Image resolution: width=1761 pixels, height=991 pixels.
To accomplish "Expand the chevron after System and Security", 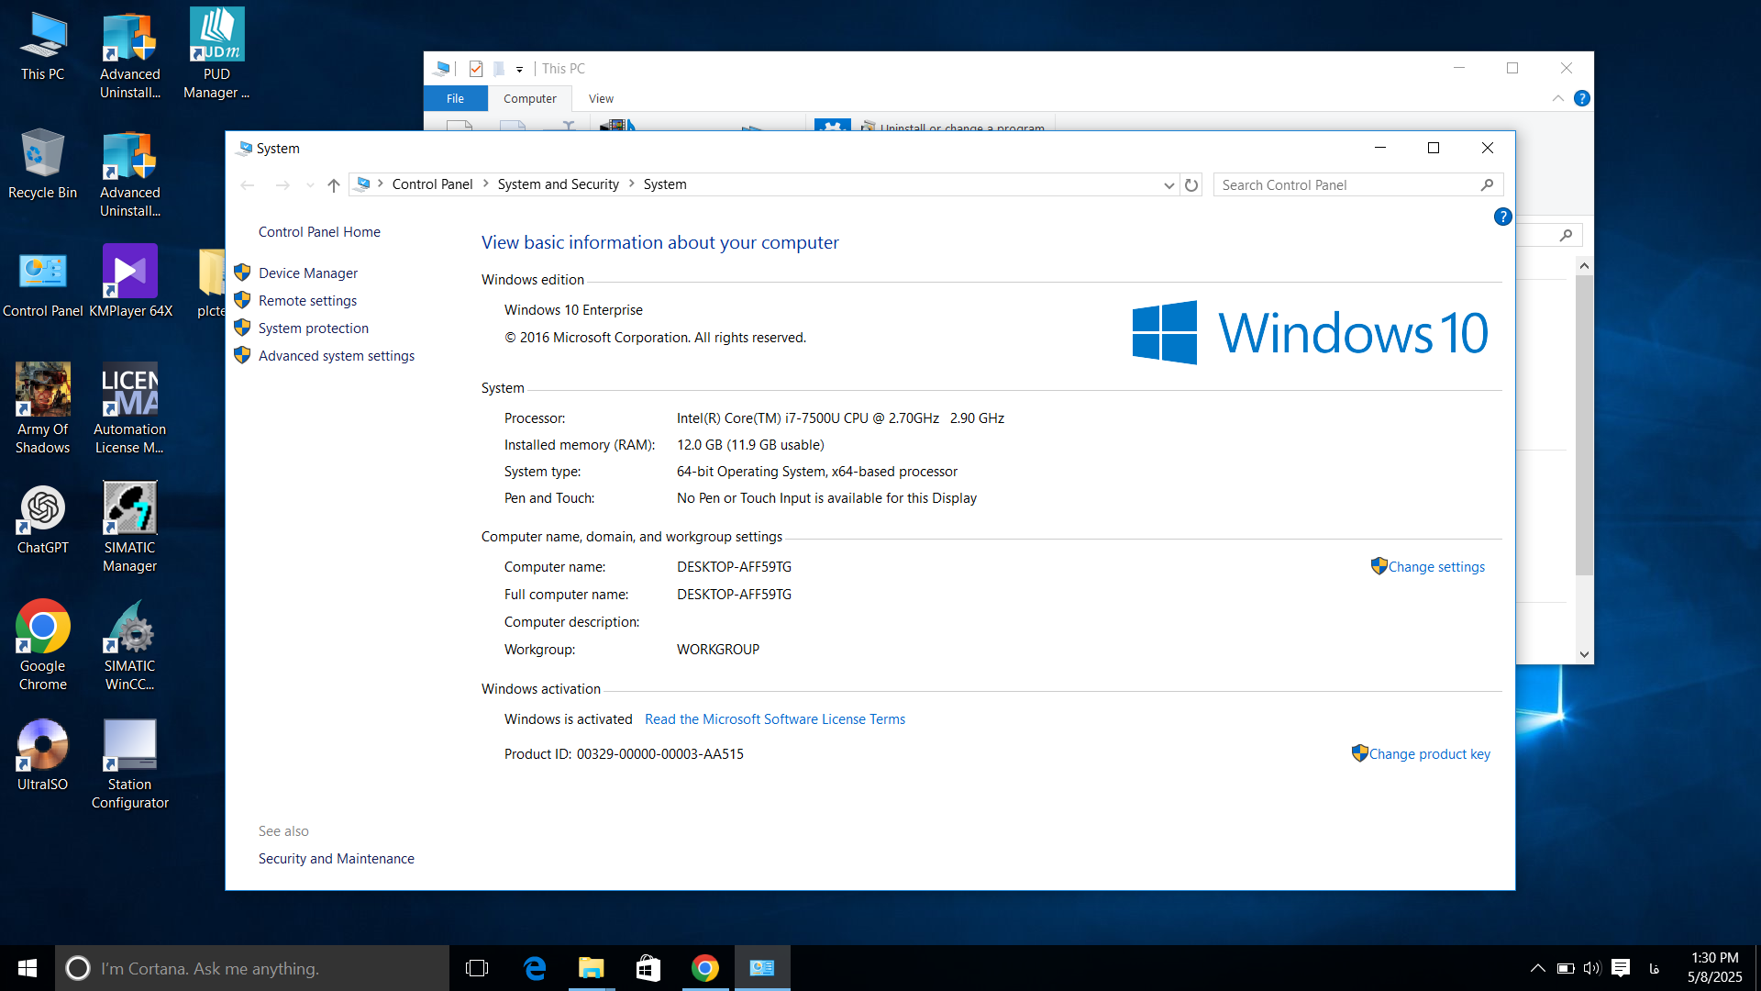I will click(x=631, y=184).
